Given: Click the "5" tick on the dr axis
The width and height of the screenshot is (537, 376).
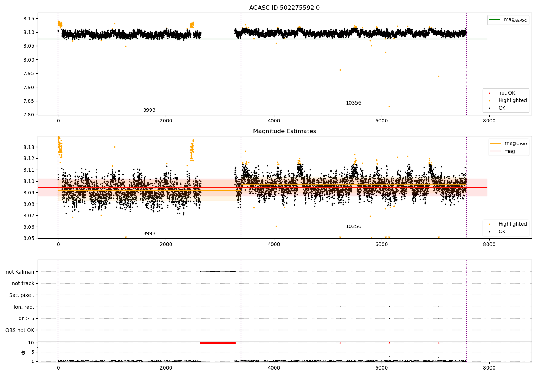Looking at the screenshot, I should [33, 352].
